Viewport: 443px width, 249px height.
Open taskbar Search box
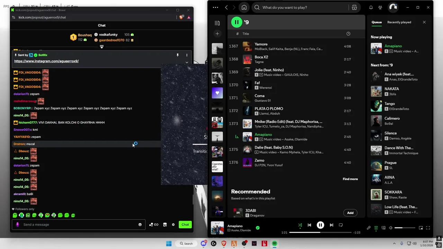point(186,243)
